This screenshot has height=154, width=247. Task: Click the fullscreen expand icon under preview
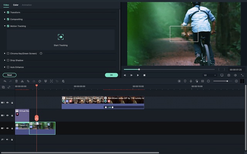click(242, 75)
